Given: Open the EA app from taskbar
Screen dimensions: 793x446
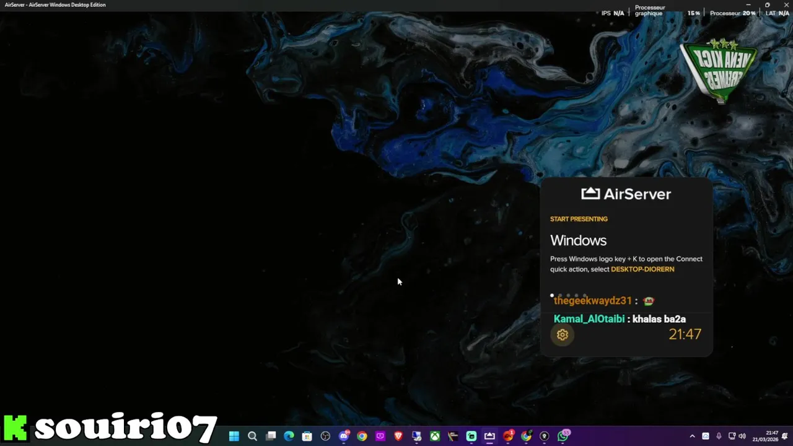Looking at the screenshot, I should point(508,437).
